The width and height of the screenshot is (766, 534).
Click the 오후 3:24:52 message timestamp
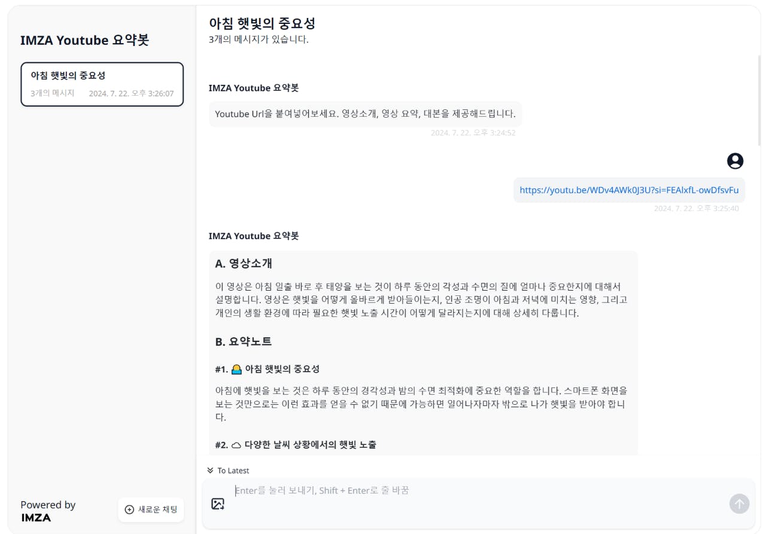coord(473,133)
